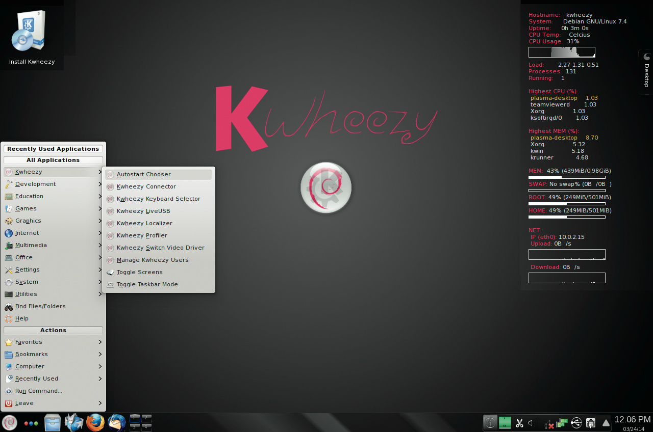Click the Utilities icon in menu

9,294
